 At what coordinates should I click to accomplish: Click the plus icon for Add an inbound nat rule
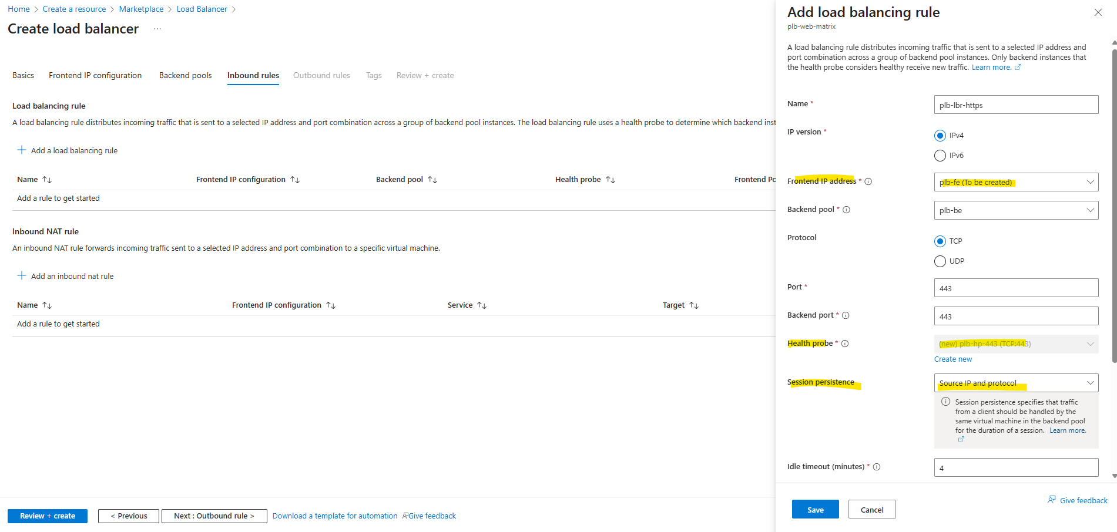point(22,275)
